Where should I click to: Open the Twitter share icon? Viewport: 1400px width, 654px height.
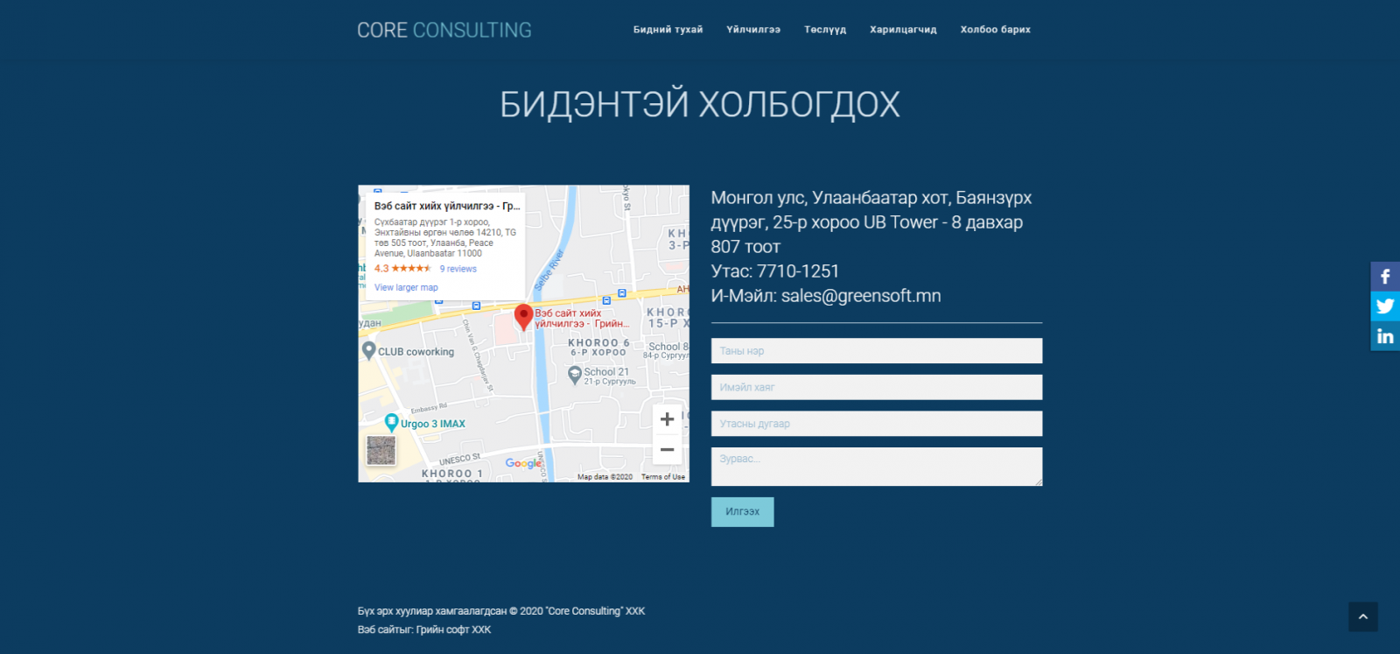point(1385,306)
